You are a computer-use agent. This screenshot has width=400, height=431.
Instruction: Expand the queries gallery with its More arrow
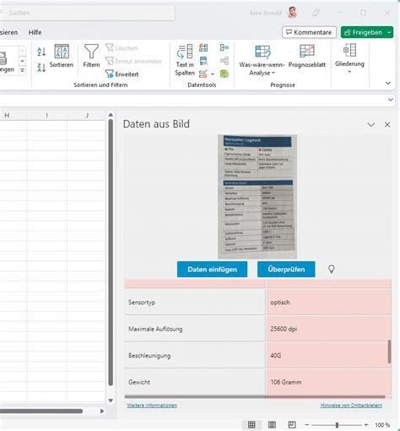(x=22, y=70)
